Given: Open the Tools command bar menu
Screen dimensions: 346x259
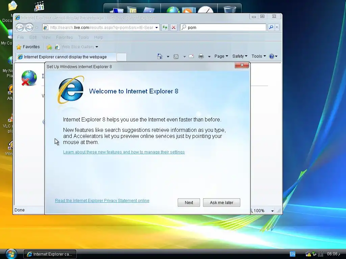Looking at the screenshot, I should pos(258,56).
